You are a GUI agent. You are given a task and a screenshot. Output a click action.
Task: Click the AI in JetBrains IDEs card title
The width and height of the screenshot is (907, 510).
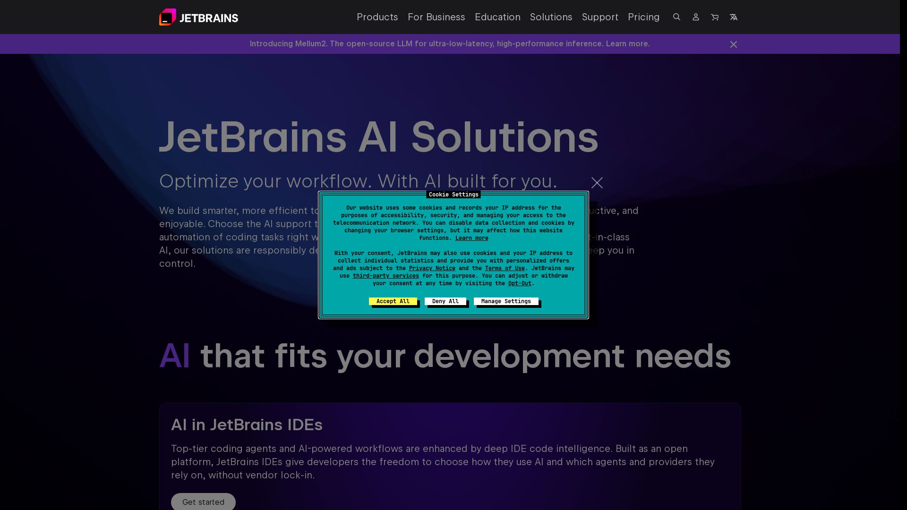247,425
